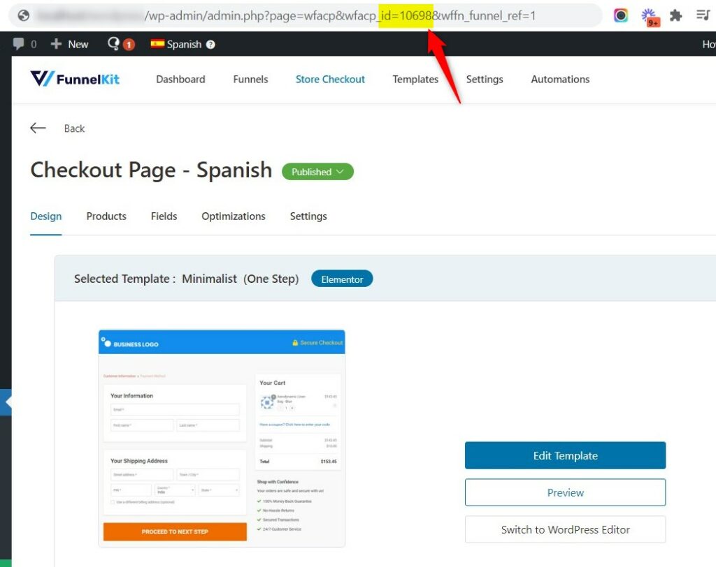Click the Edit Template button

click(565, 455)
